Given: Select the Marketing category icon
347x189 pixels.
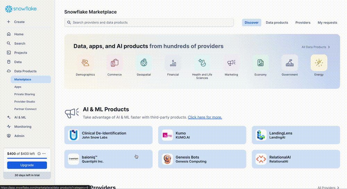Looking at the screenshot, I should (231, 63).
